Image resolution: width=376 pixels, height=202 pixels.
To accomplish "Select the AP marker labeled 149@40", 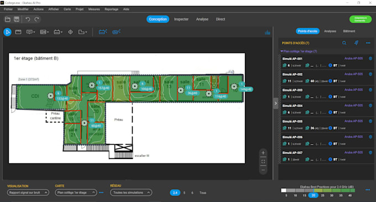I will click(x=234, y=87).
